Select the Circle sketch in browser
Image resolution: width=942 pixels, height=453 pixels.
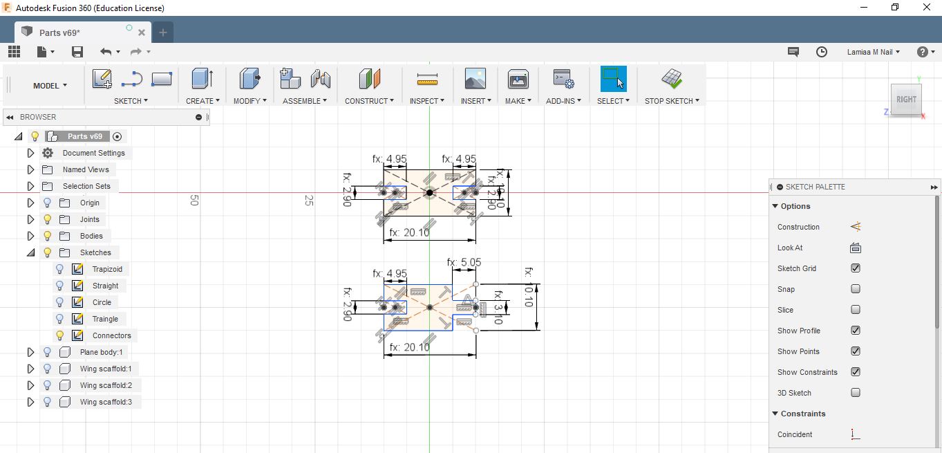[x=102, y=302]
